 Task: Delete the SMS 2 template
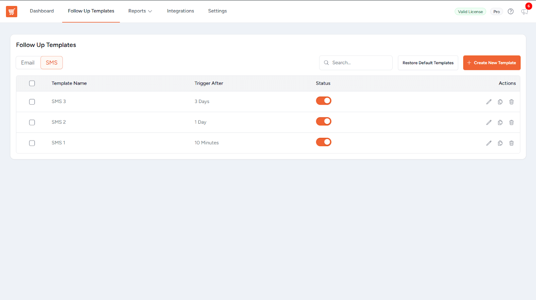(x=512, y=122)
